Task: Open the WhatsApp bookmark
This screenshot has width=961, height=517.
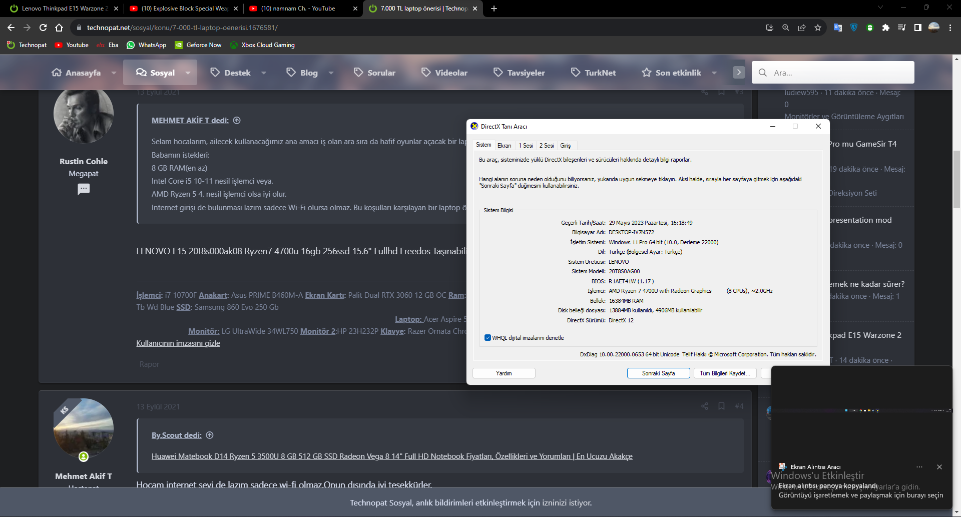Action: [146, 45]
